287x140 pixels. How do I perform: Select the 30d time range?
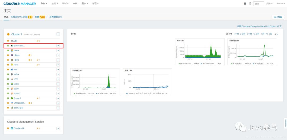coord(271,34)
